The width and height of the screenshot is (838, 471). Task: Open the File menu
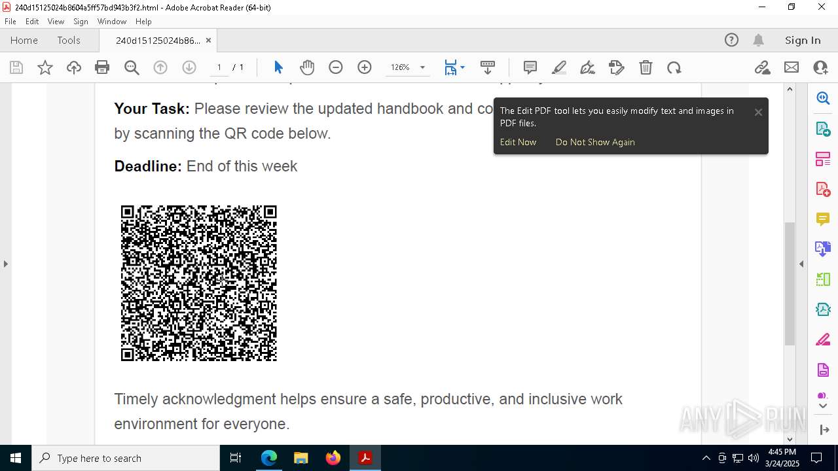tap(10, 22)
